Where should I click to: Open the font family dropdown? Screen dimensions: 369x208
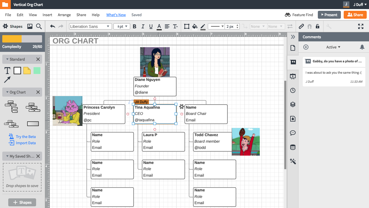click(90, 26)
